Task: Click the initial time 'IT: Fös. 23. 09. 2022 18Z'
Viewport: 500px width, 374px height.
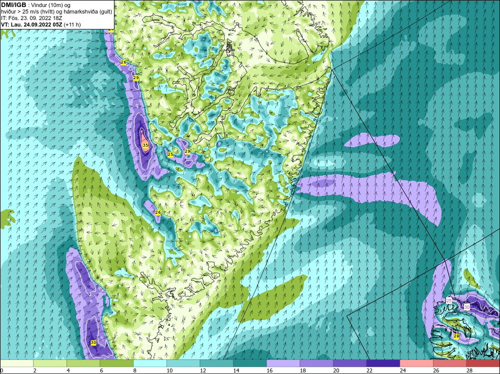Action: (x=31, y=18)
